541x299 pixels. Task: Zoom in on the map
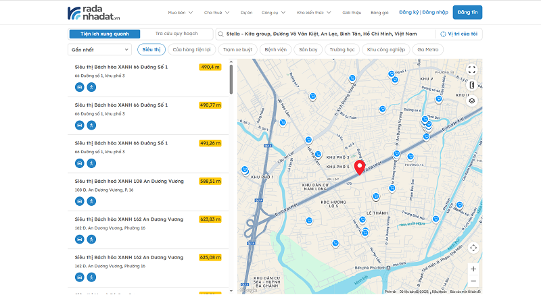coord(473,269)
